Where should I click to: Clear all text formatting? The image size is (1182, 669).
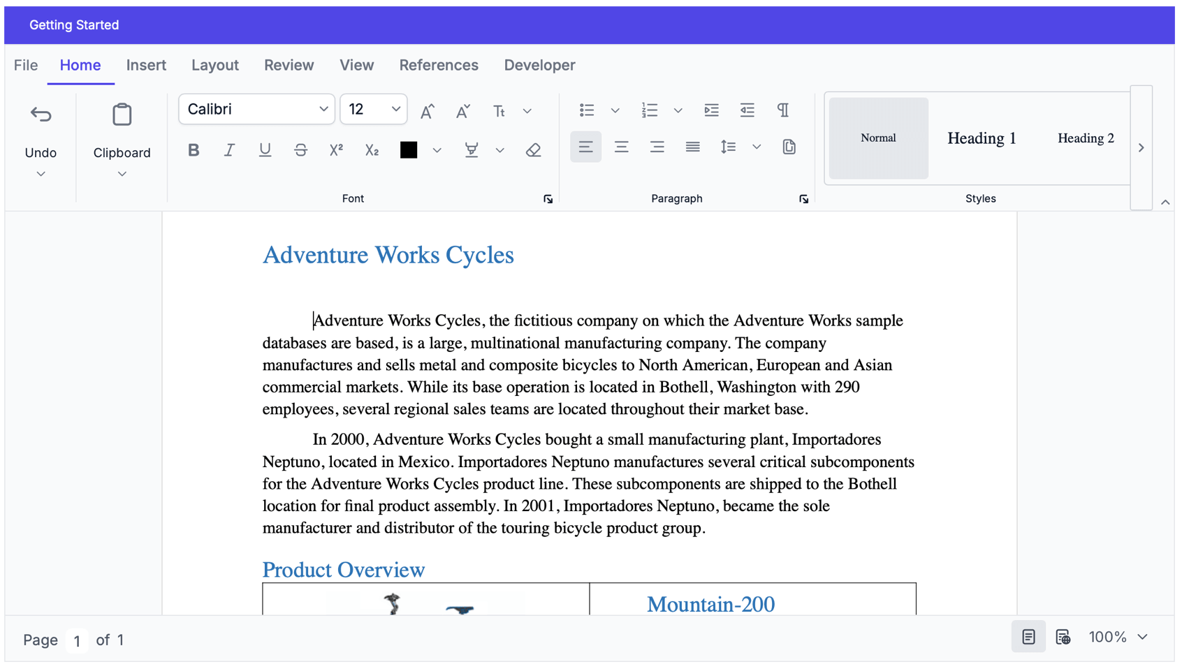pyautogui.click(x=533, y=149)
